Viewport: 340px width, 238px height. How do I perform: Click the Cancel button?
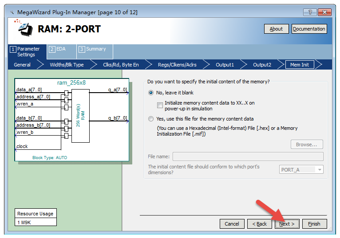[232, 224]
